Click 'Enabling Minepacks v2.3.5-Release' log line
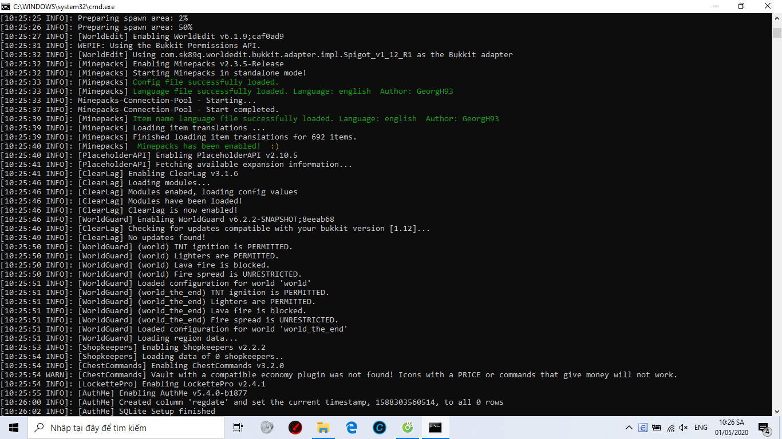The width and height of the screenshot is (782, 439). 142,64
